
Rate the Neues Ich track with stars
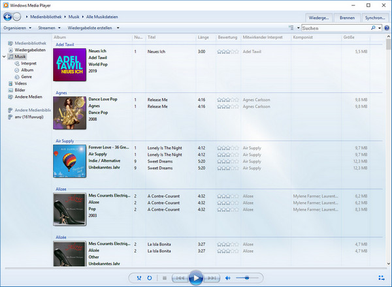click(x=228, y=52)
